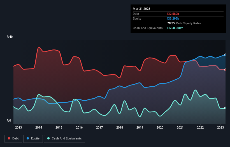Screen dimensions: 230x147
Task: Click the 2016 x-axis label
Action: click(x=79, y=127)
